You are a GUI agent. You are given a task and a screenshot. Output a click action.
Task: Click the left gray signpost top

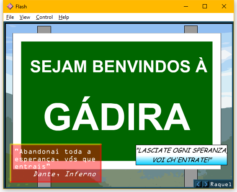point(44,30)
